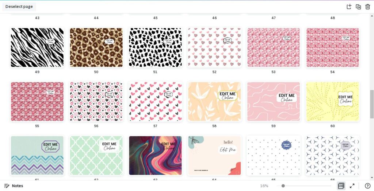Image resolution: width=374 pixels, height=191 pixels.
Task: Click the vertical scrollbar thumb
Action: [x=371, y=104]
